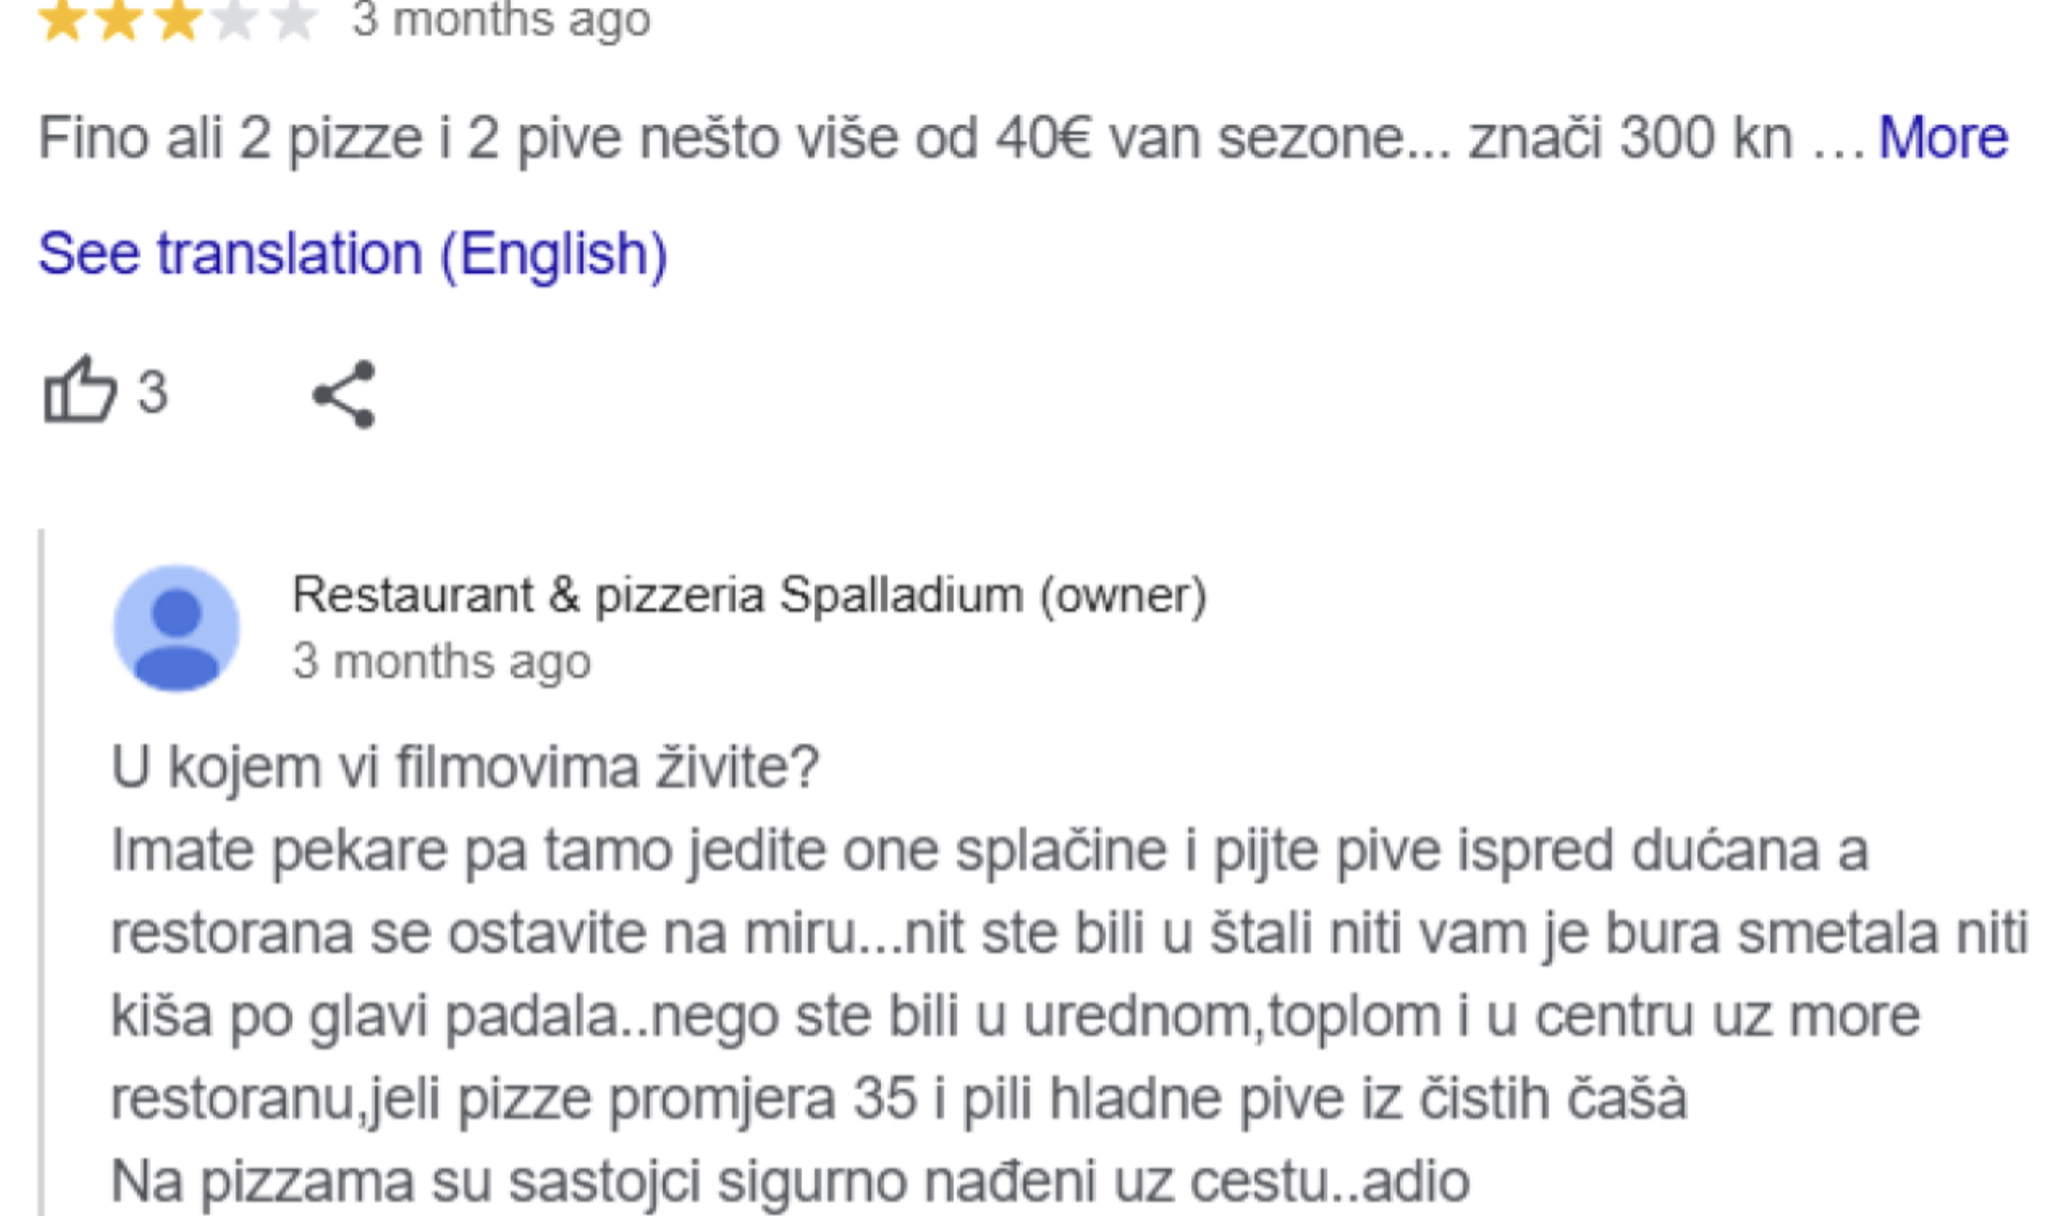Click the fifth gray rating star

[294, 21]
